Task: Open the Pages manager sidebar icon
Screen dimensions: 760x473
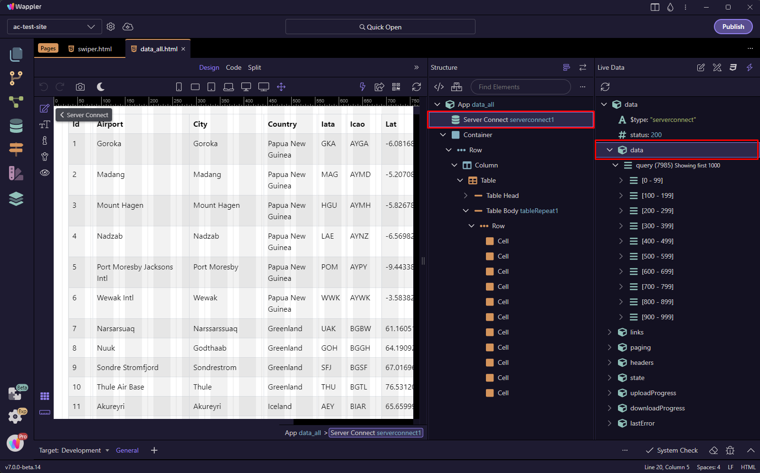Action: 16,55
